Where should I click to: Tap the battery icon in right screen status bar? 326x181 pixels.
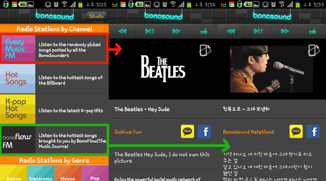coord(298,5)
